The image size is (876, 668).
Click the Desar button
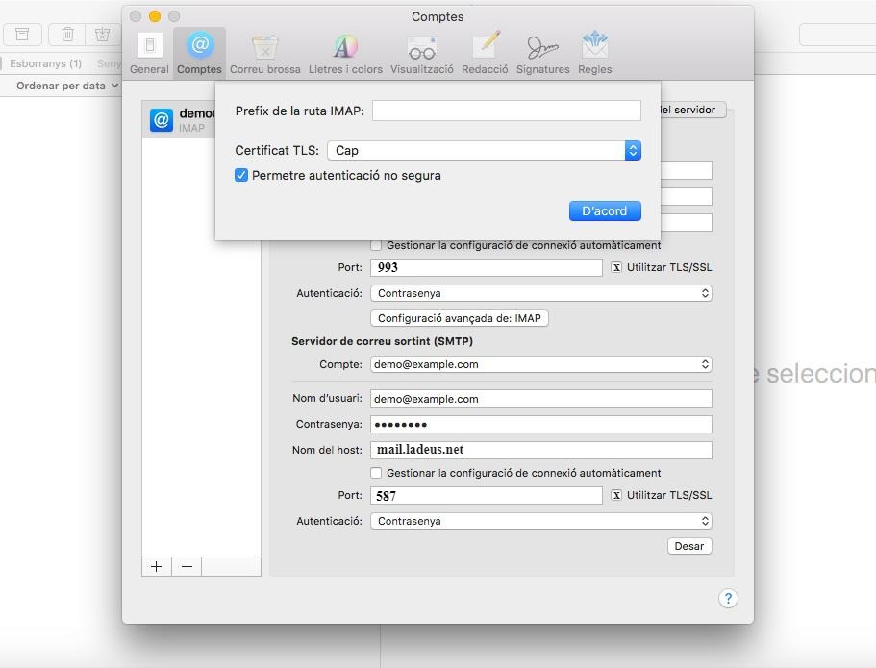(688, 546)
